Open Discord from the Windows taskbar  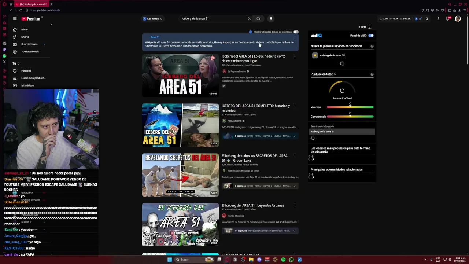pyautogui.click(x=259, y=260)
